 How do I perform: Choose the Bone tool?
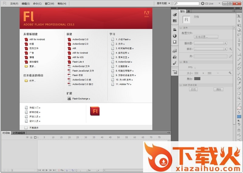(x=239, y=74)
